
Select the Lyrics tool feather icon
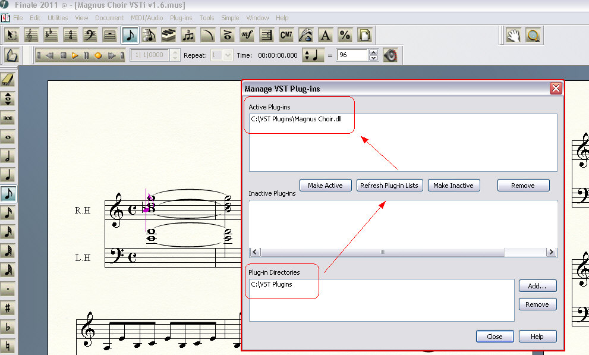pos(305,35)
